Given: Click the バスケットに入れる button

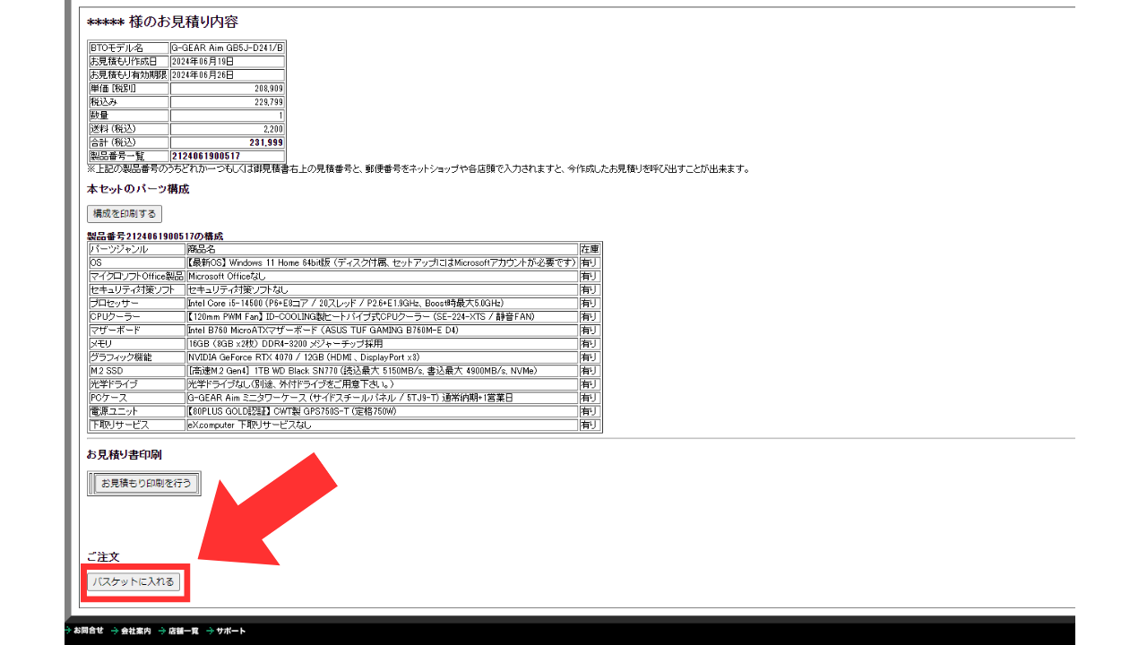Looking at the screenshot, I should pyautogui.click(x=134, y=582).
